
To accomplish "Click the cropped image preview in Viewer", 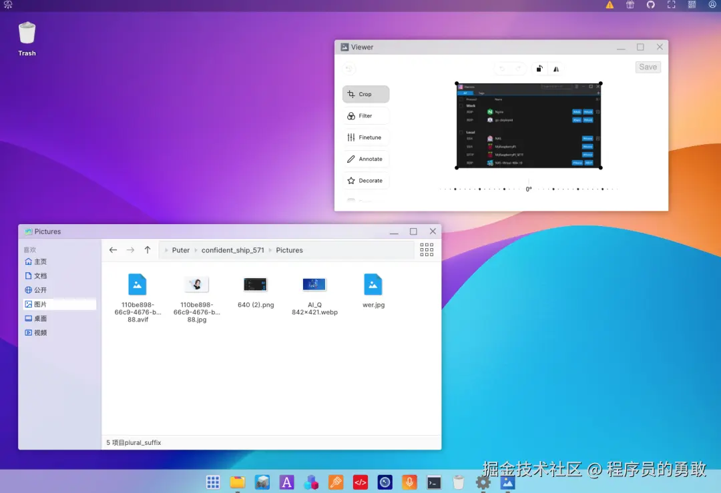I will click(x=528, y=125).
